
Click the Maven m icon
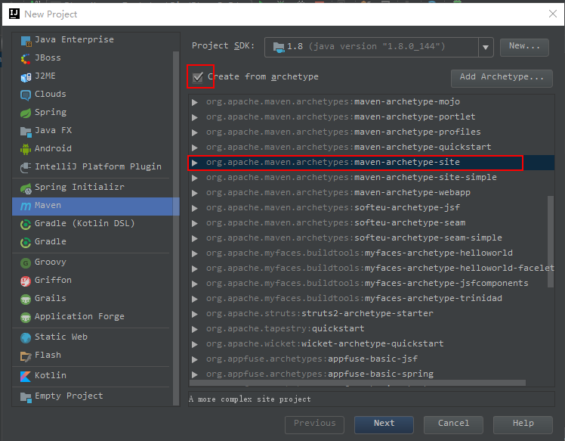tap(26, 206)
